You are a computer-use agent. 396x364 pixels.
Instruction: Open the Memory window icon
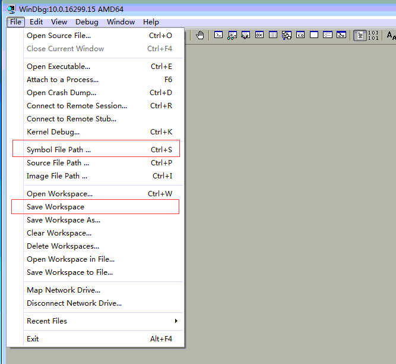(273, 35)
